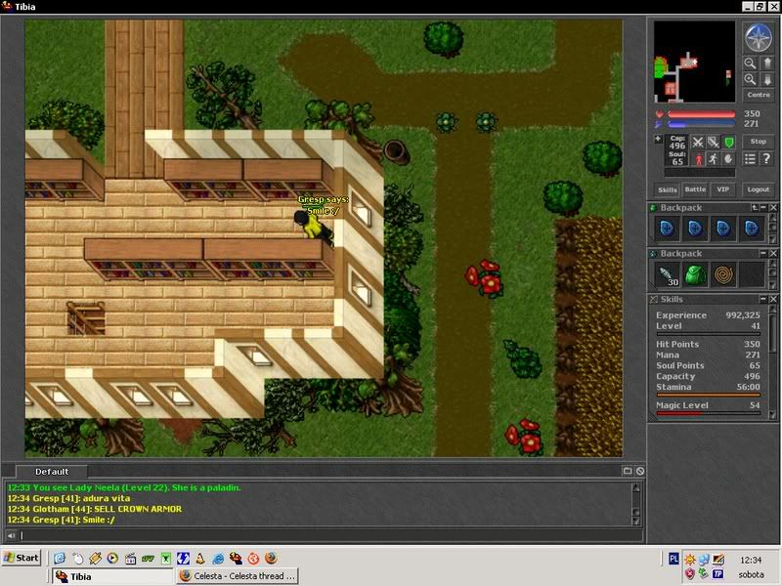Click the minimap view
The image size is (782, 586).
(694, 62)
